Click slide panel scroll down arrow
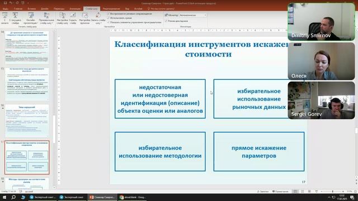This screenshot has height=201, width=358. (54, 188)
